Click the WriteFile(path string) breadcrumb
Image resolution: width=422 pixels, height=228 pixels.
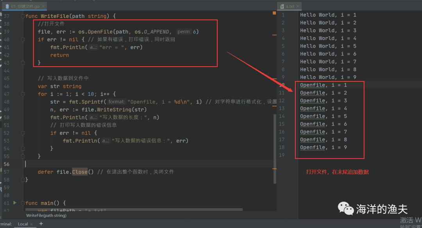(x=46, y=216)
